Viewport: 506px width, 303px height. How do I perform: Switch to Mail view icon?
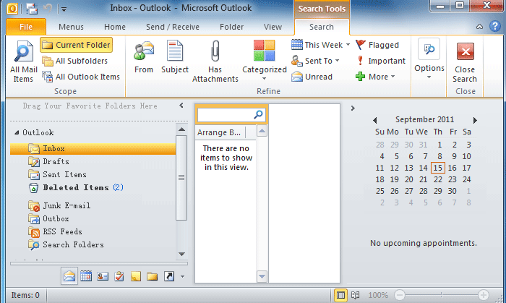[x=69, y=276]
